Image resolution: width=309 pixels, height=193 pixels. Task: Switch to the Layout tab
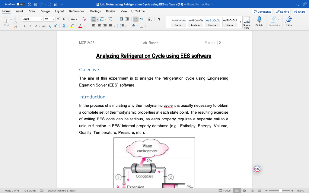pos(59,11)
